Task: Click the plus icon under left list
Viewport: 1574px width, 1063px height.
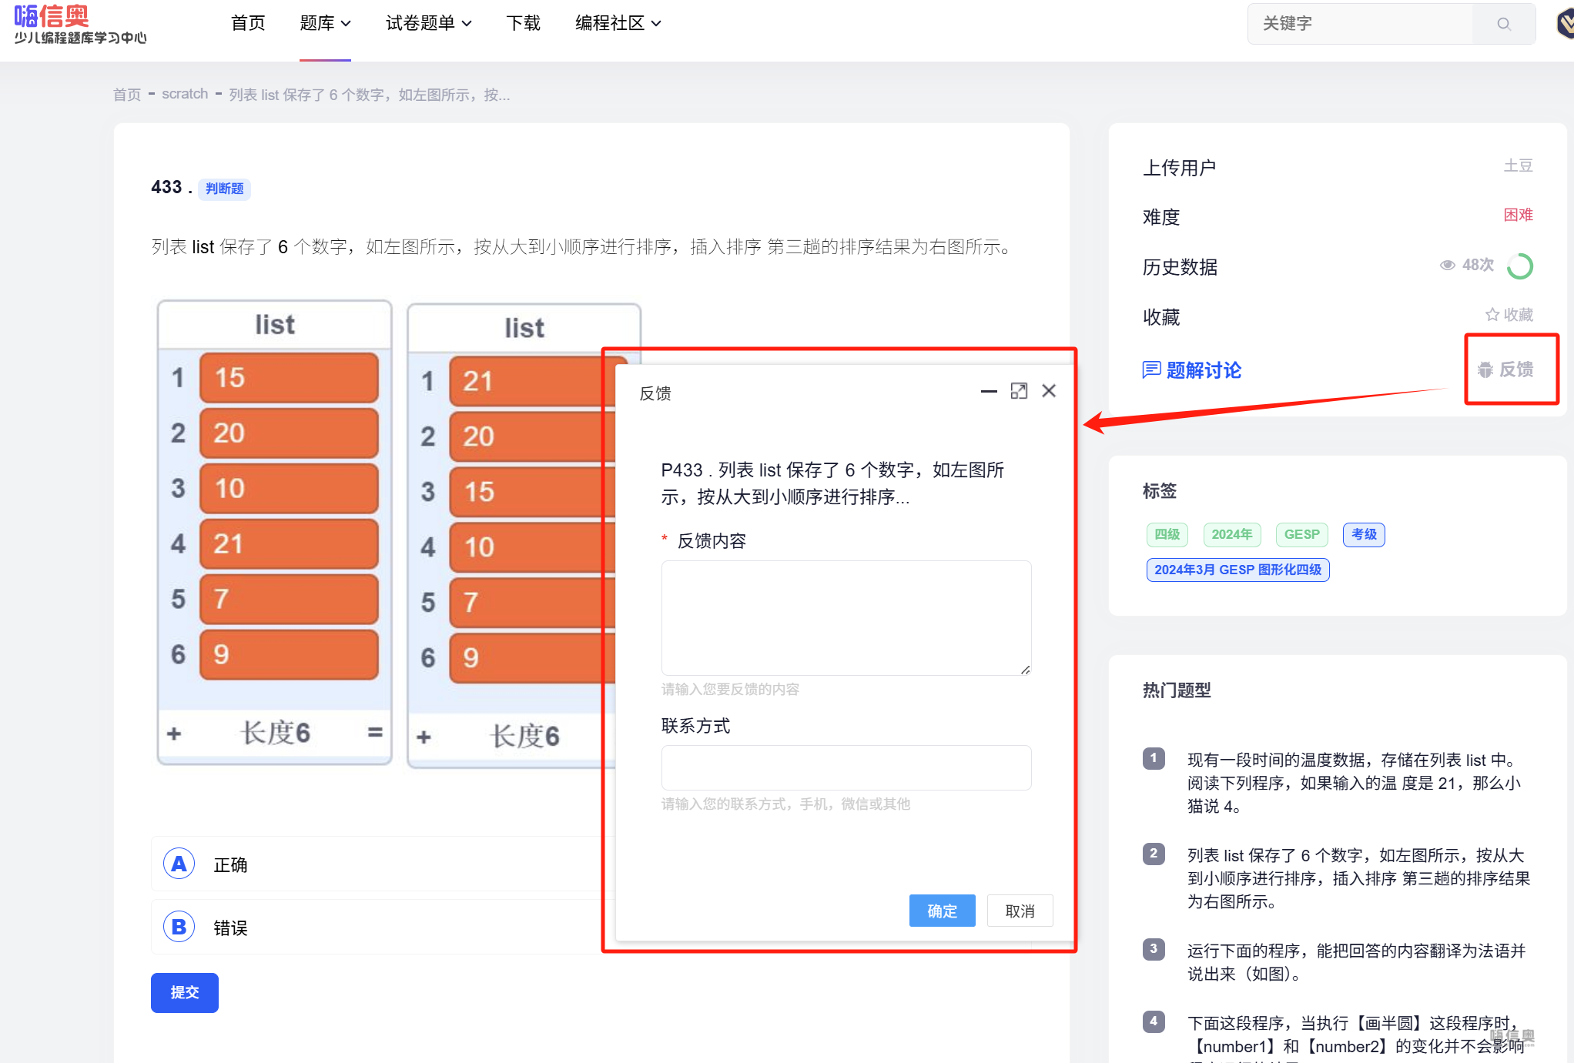Action: point(174,734)
